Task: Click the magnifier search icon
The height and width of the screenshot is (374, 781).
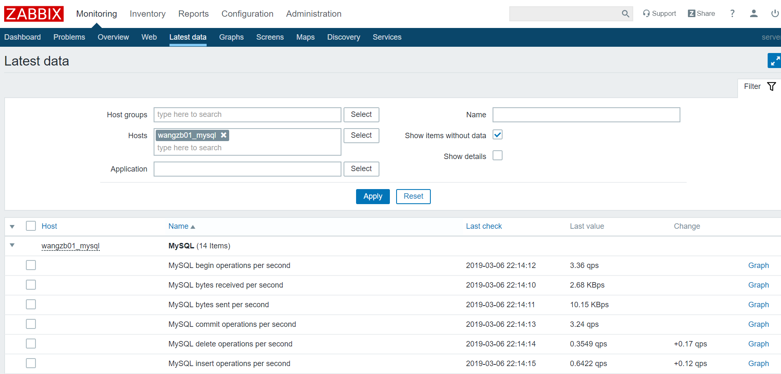Action: coord(625,14)
